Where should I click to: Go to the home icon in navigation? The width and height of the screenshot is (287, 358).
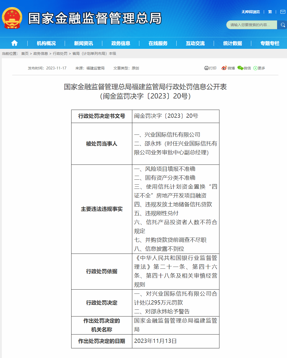pyautogui.click(x=14, y=43)
